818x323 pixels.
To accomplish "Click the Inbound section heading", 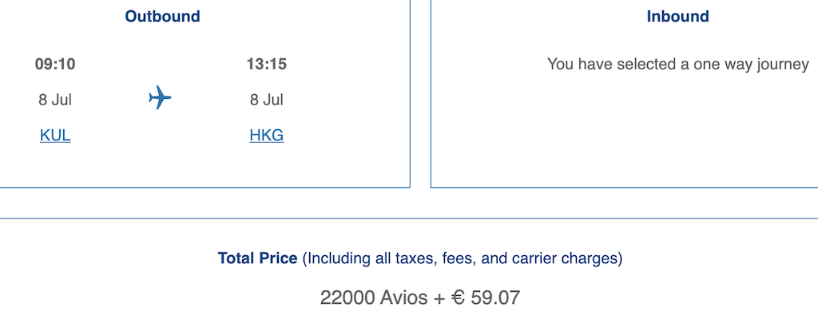I will click(x=677, y=17).
